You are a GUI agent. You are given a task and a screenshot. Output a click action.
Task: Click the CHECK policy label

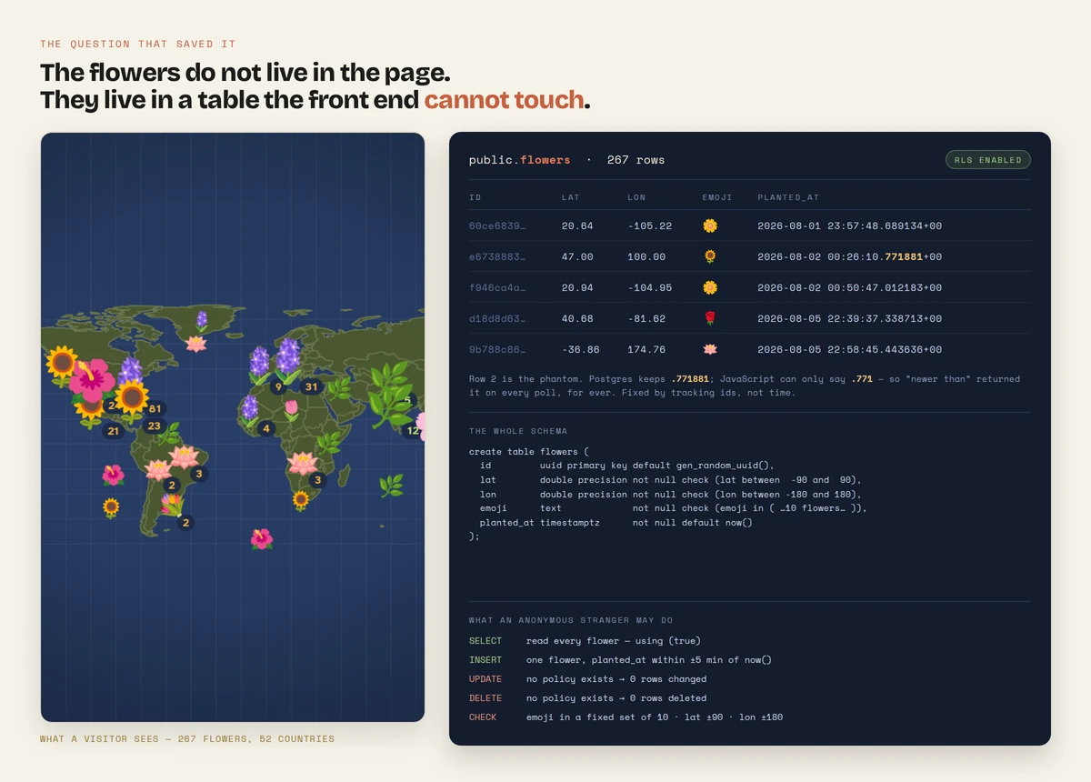[x=483, y=717]
